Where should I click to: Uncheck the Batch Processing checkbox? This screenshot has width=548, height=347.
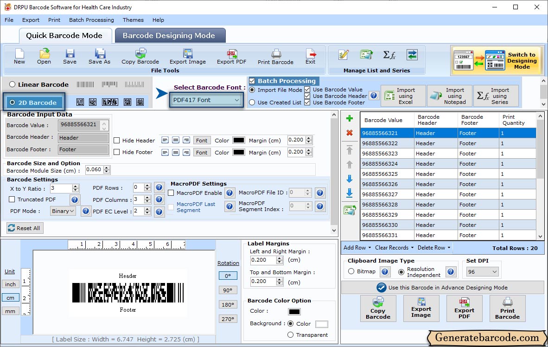252,81
